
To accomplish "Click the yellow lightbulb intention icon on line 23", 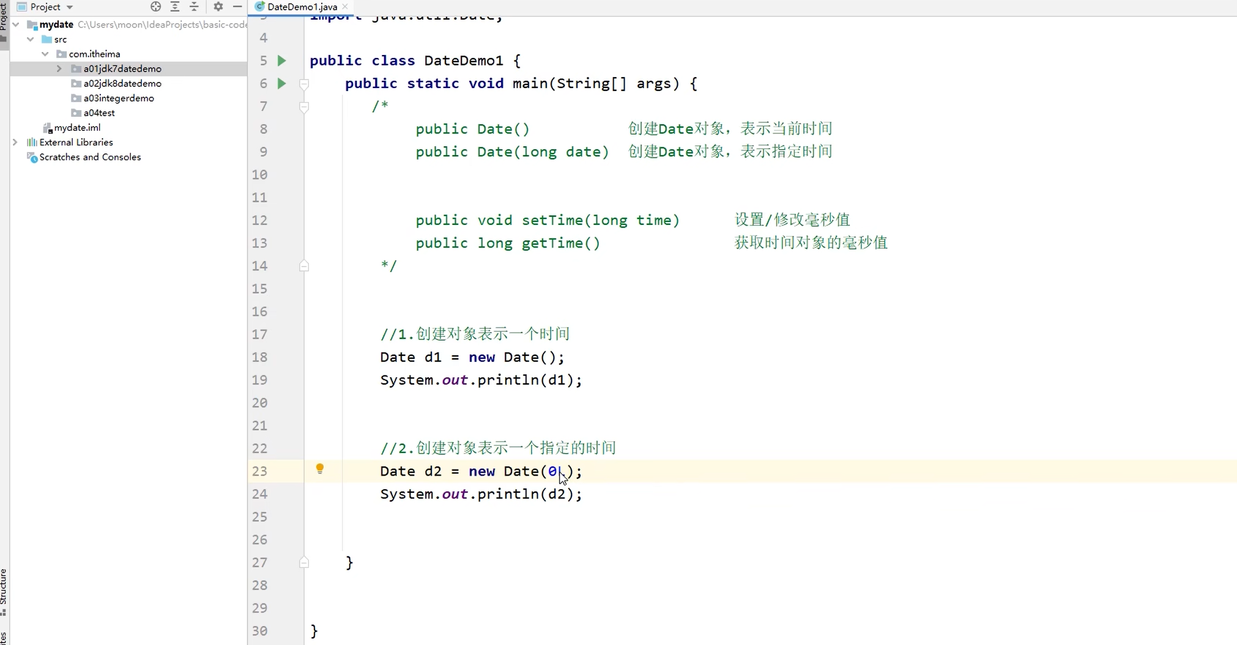I will tap(319, 469).
